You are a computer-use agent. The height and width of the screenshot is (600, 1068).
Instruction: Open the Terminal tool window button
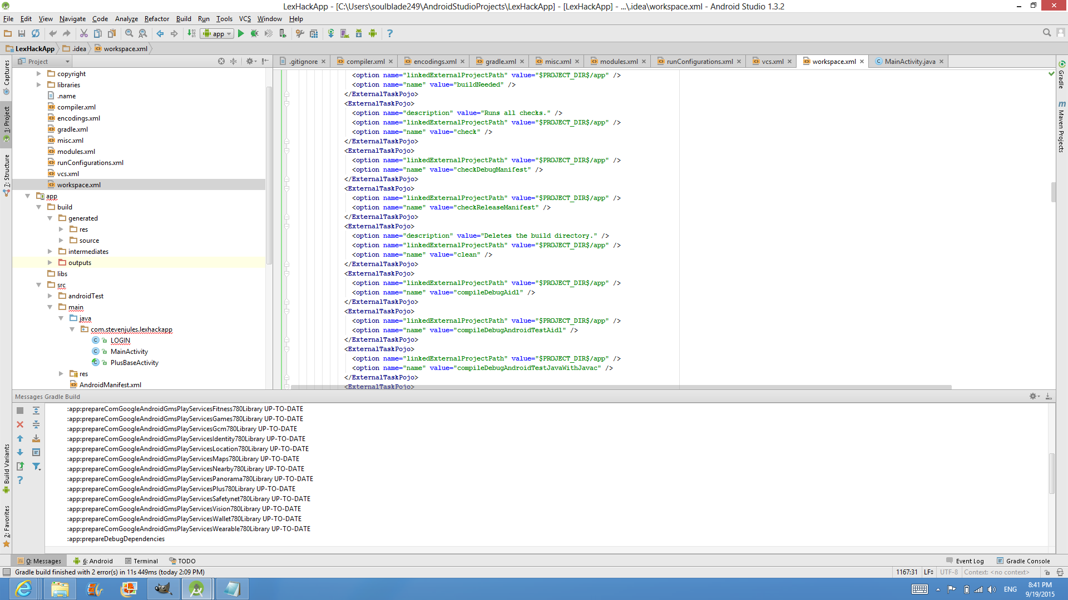(x=141, y=561)
